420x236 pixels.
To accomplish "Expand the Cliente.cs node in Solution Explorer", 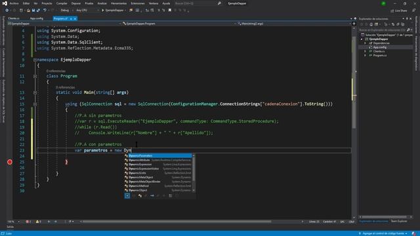I will coord(365,51).
